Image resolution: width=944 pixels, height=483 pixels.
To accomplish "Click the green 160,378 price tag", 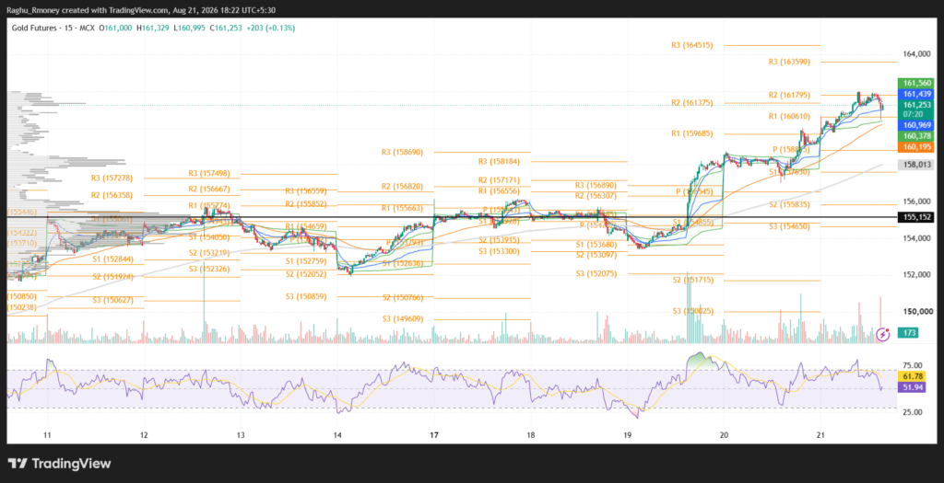I will point(915,136).
